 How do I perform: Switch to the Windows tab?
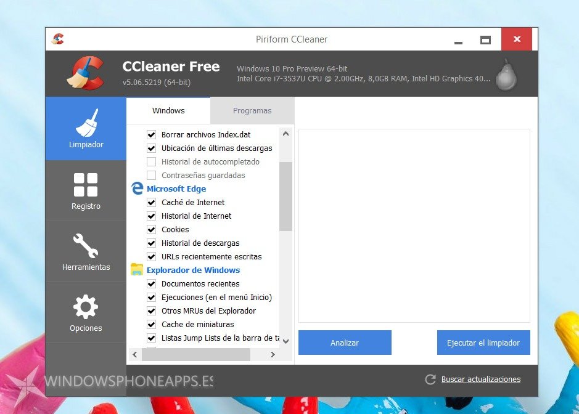[x=168, y=111]
